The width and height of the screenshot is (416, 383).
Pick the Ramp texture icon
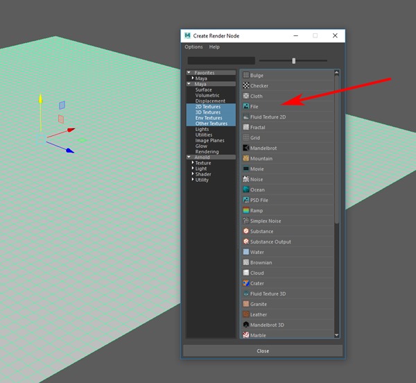[246, 210]
